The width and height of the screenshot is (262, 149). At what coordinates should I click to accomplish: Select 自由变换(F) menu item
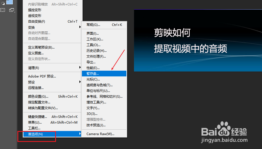[x=53, y=22]
